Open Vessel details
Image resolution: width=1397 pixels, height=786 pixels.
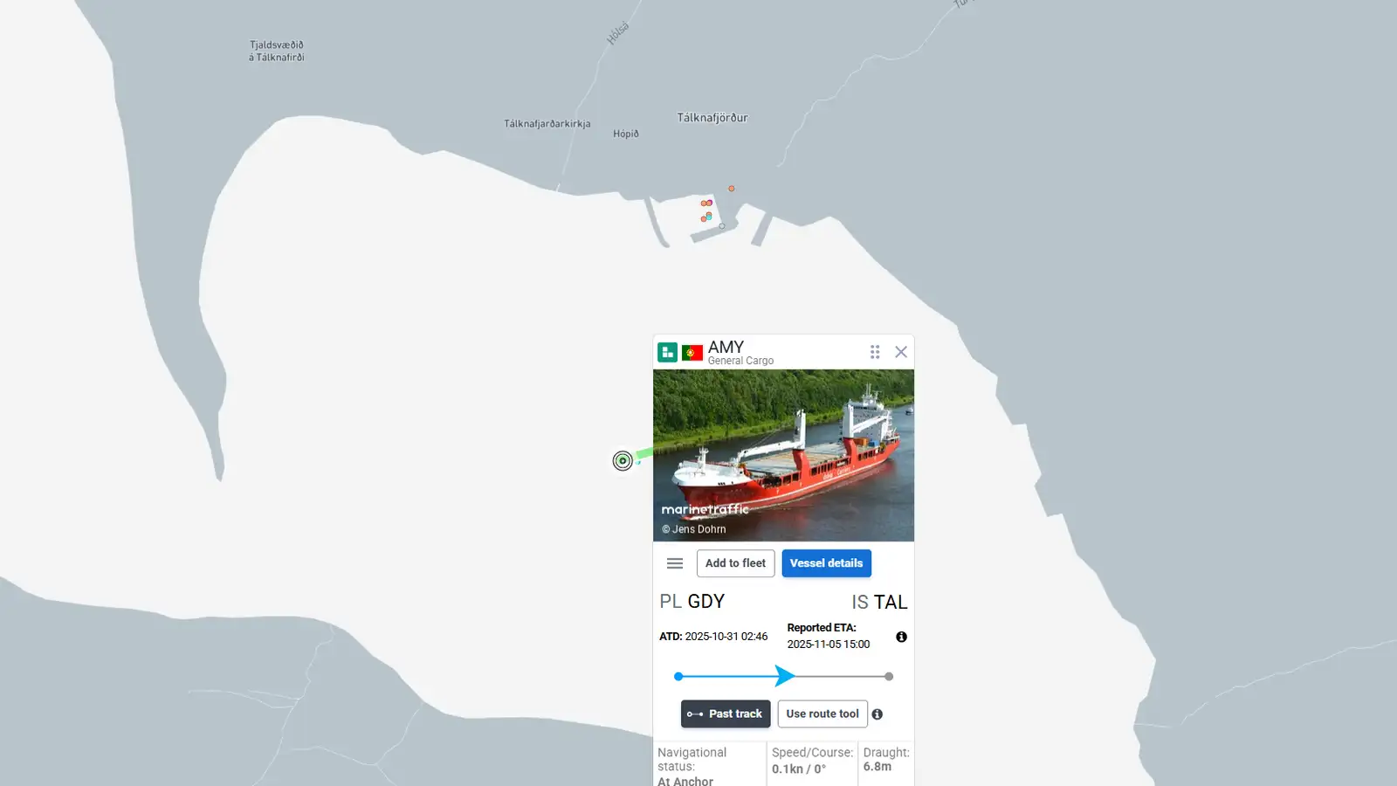pos(826,563)
